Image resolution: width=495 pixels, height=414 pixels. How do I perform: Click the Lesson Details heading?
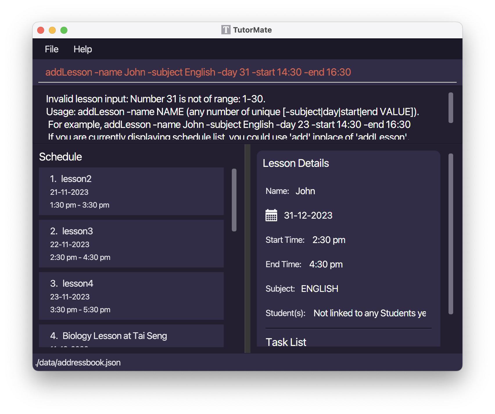(296, 163)
